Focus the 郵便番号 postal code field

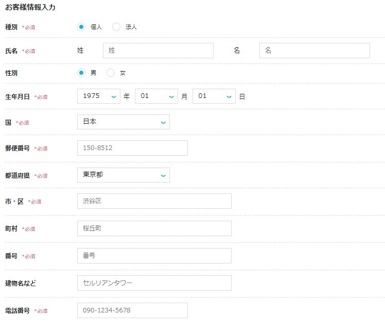[132, 148]
